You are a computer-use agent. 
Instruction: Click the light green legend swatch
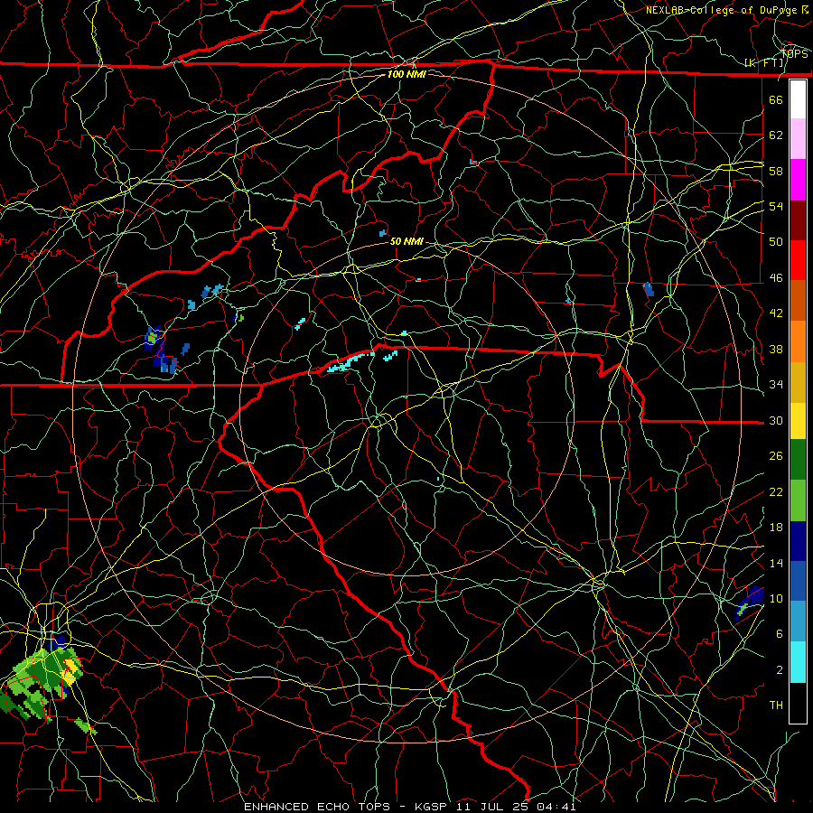(x=798, y=500)
